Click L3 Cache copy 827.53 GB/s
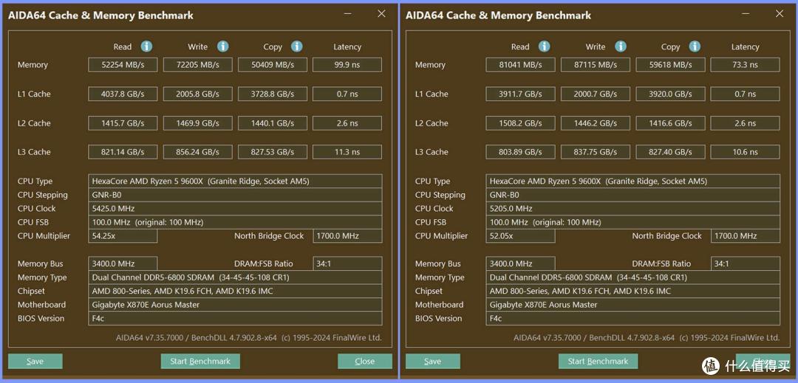This screenshot has height=383, width=798. coord(273,152)
